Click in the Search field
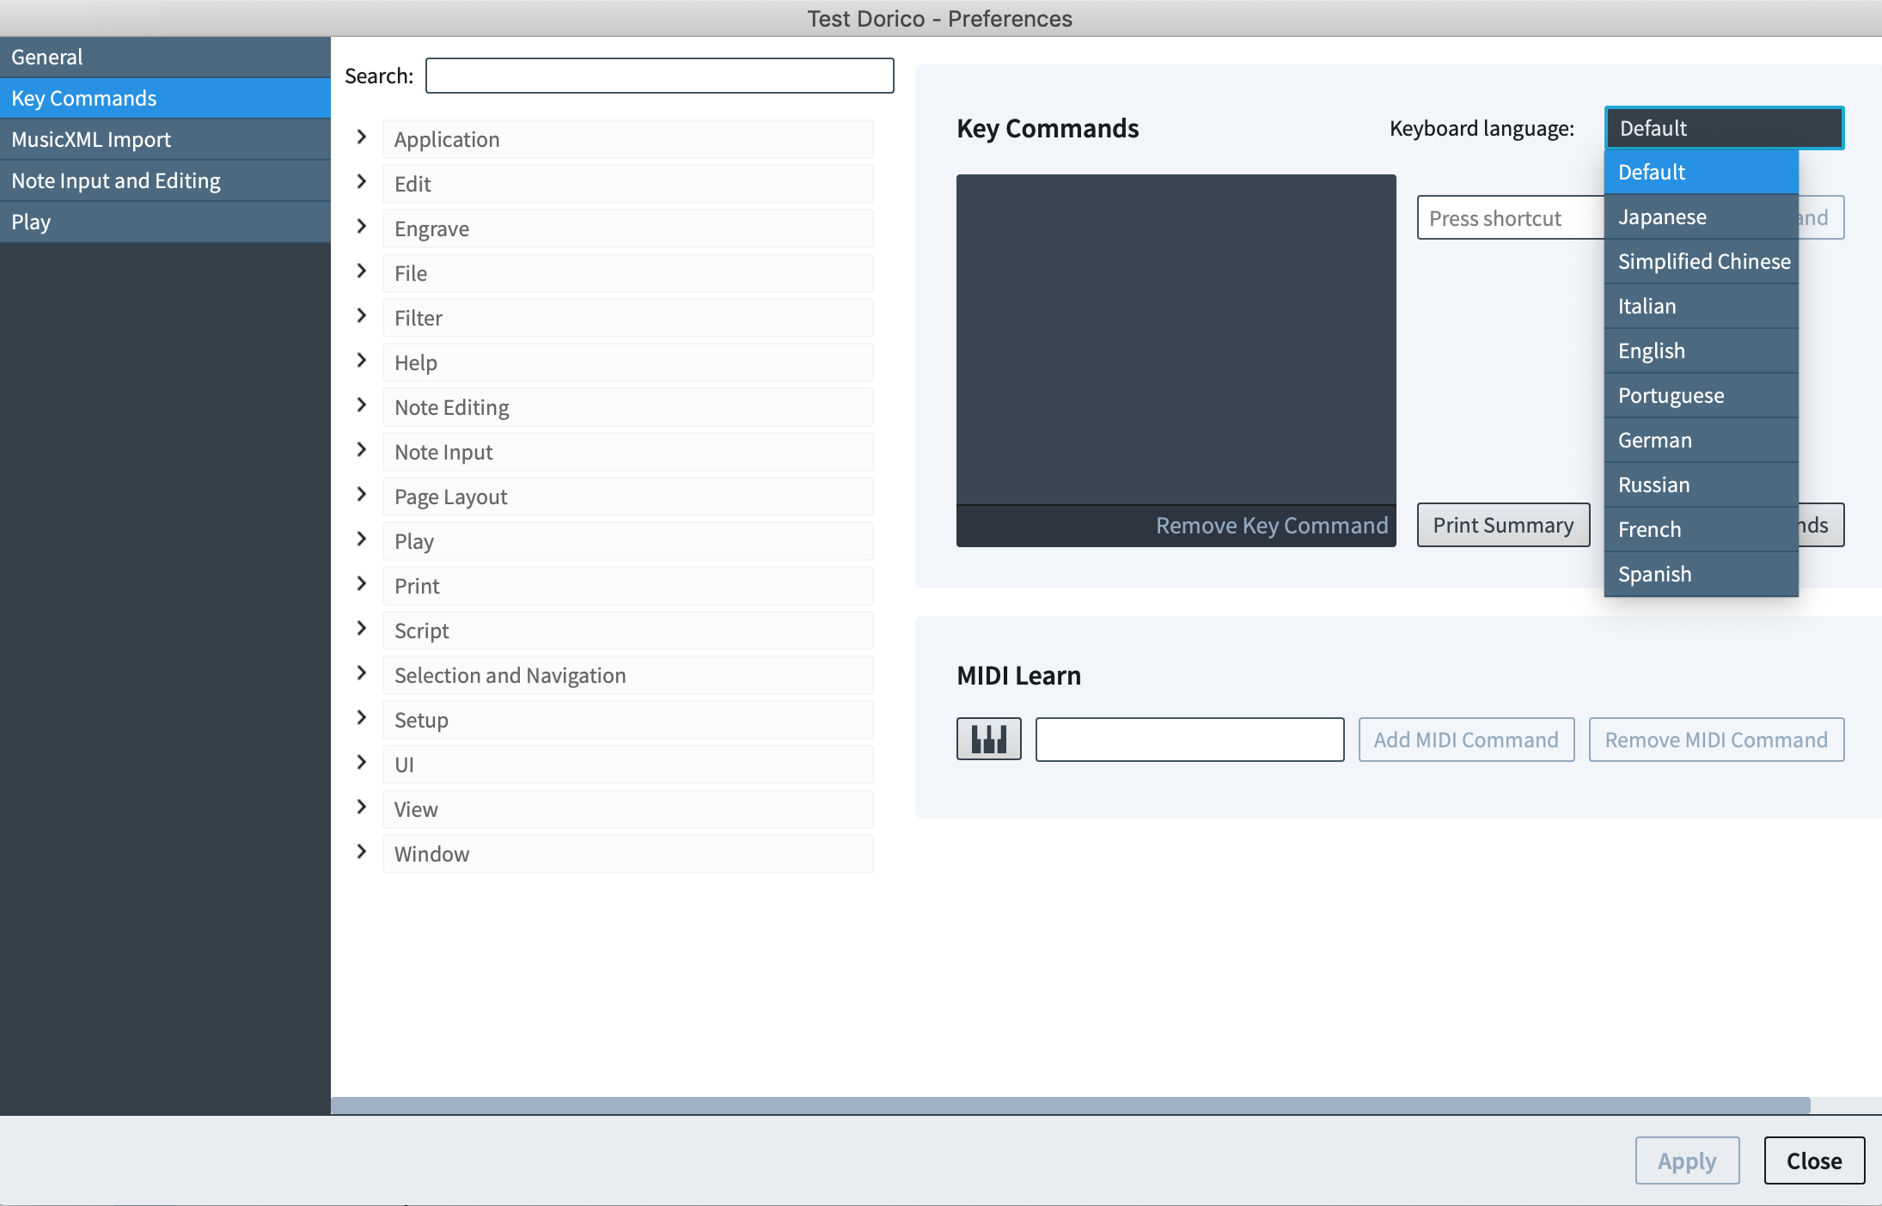Screen dimensions: 1882x1206 click(x=659, y=76)
